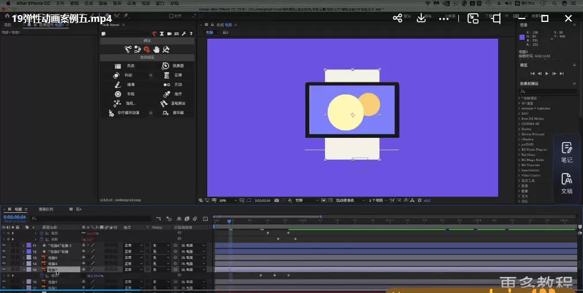Hide layer 11 using its eye icon
Image resolution: width=583 pixels, height=293 pixels.
tap(4, 245)
